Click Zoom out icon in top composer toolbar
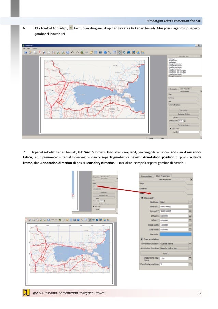The height and width of the screenshot is (309, 218). [x=63, y=52]
